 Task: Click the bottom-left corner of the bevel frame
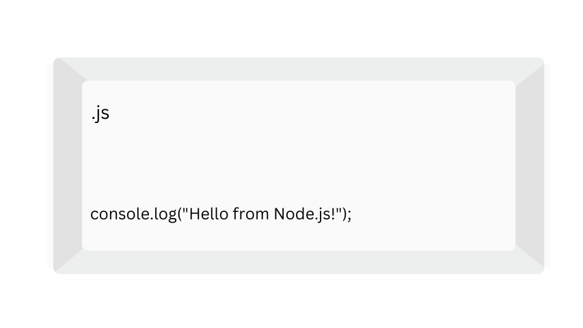tap(59, 269)
